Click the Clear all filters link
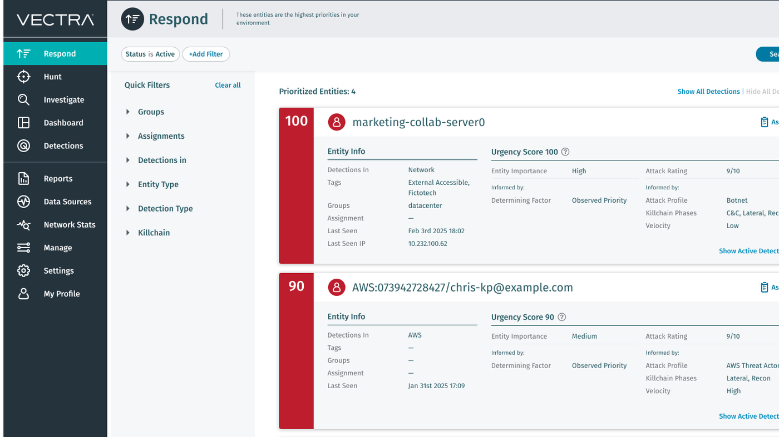The width and height of the screenshot is (779, 437). 228,86
